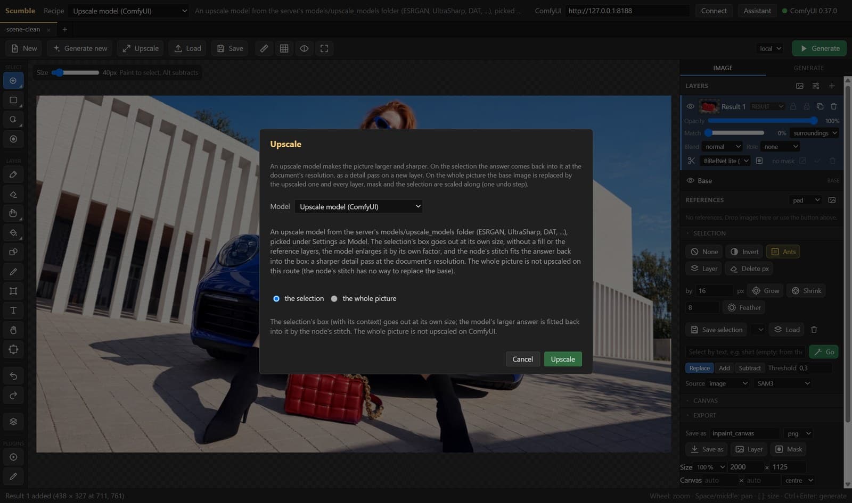This screenshot has height=503, width=852.
Task: Click the green Generate button
Action: point(820,48)
